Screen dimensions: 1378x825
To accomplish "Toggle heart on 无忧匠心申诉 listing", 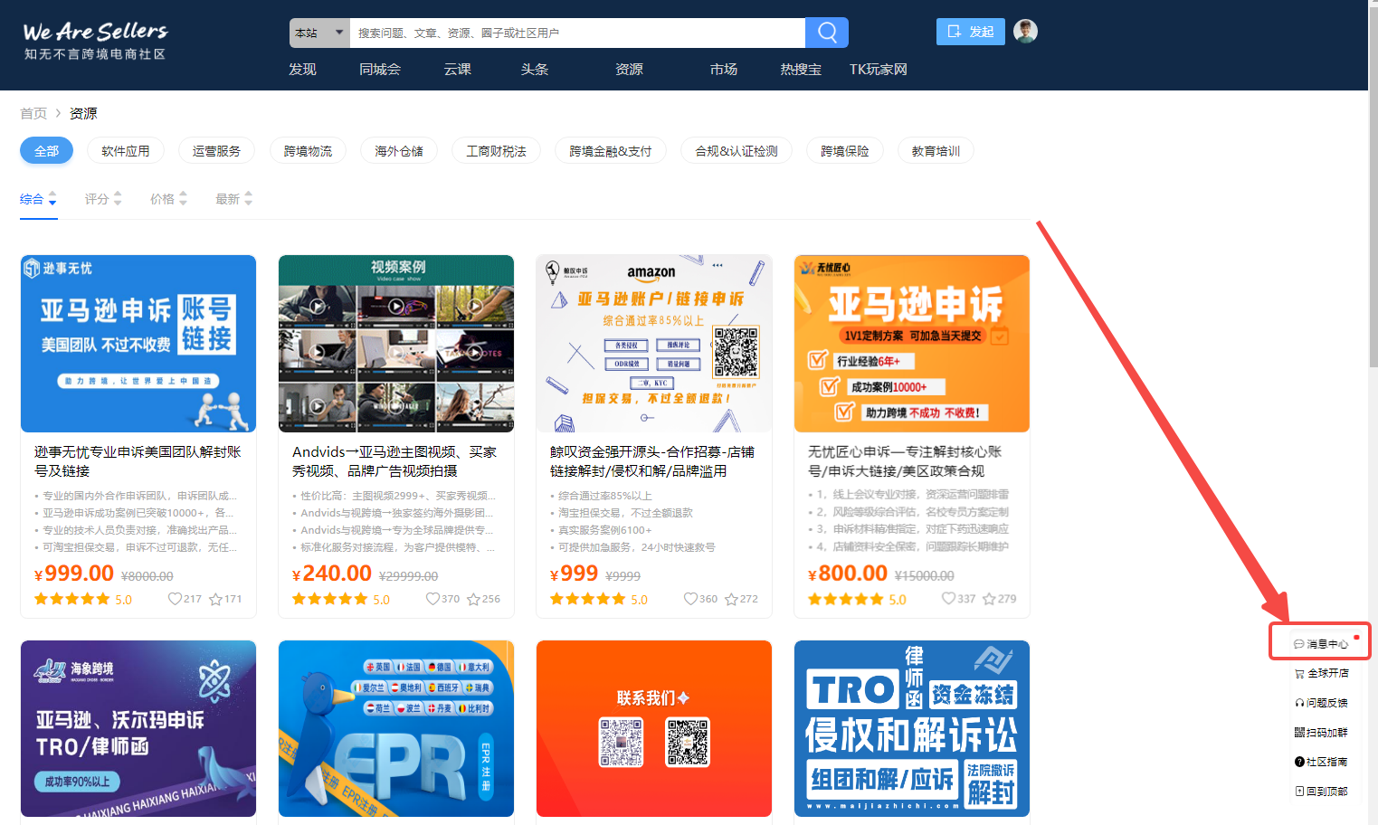I will 948,599.
